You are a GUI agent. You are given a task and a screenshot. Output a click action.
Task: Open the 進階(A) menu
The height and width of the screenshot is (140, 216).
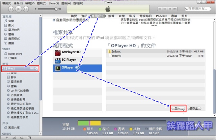[66, 3]
